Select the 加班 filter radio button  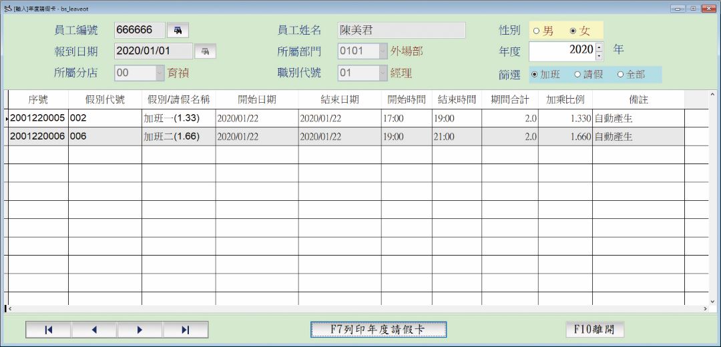click(x=534, y=75)
